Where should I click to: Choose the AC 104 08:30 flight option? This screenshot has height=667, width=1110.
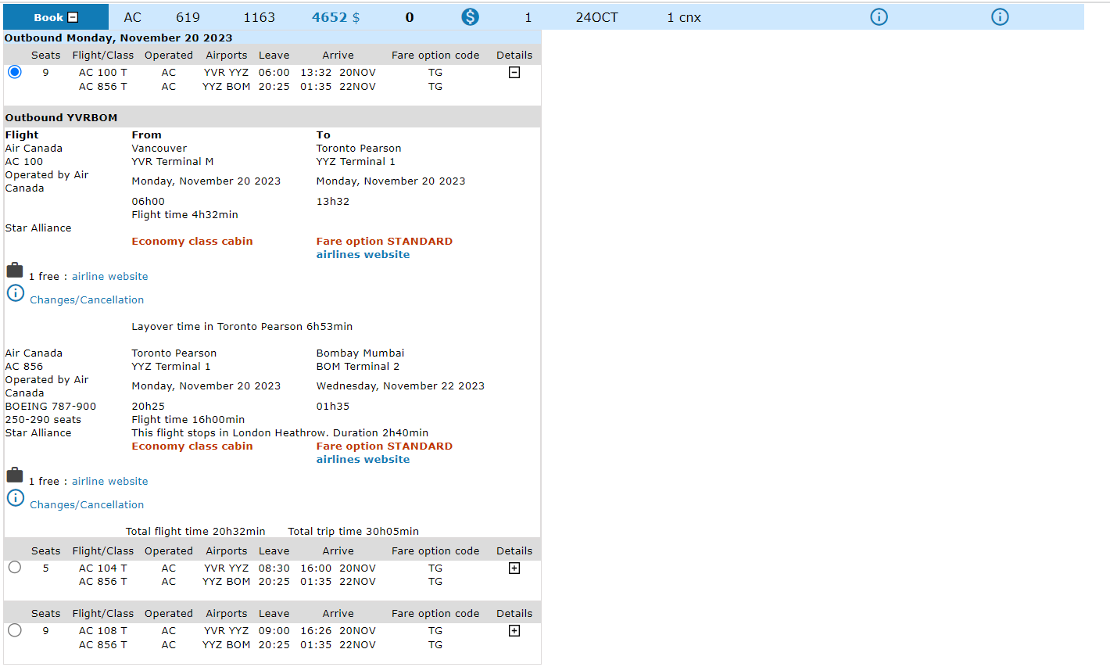click(x=15, y=568)
